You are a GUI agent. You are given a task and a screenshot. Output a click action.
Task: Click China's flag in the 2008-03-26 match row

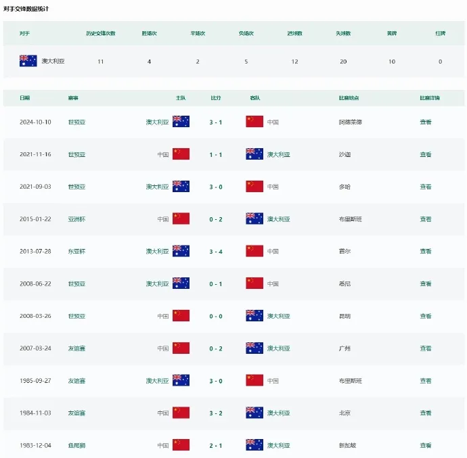point(181,316)
